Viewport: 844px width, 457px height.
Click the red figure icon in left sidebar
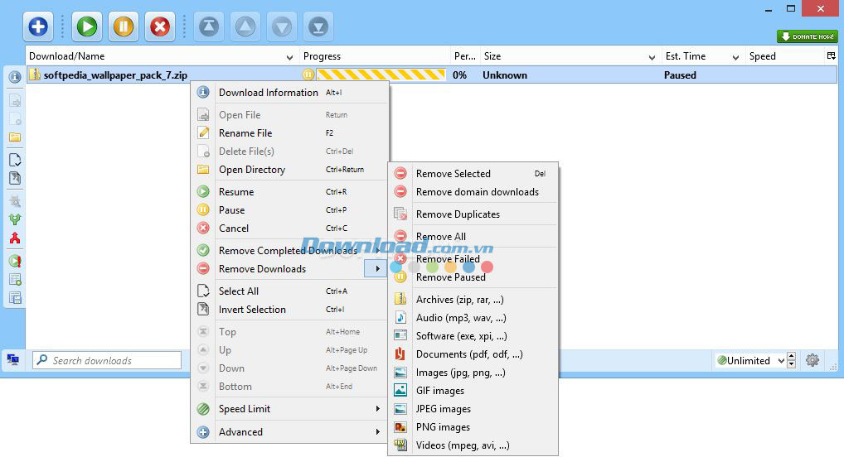coord(15,238)
